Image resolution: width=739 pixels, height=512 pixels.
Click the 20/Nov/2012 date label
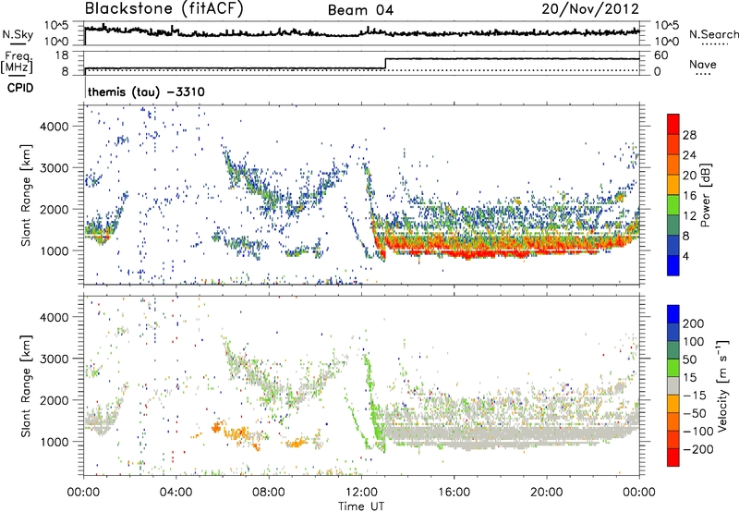coord(590,8)
